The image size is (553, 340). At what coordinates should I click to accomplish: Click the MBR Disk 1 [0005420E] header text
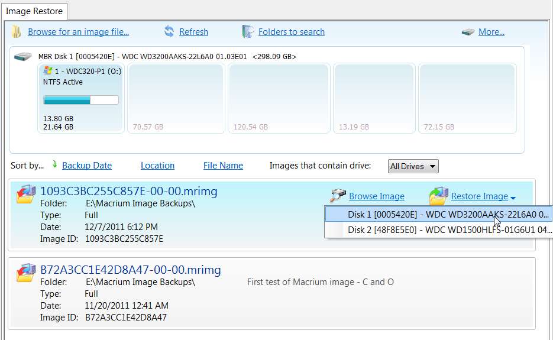pos(167,56)
